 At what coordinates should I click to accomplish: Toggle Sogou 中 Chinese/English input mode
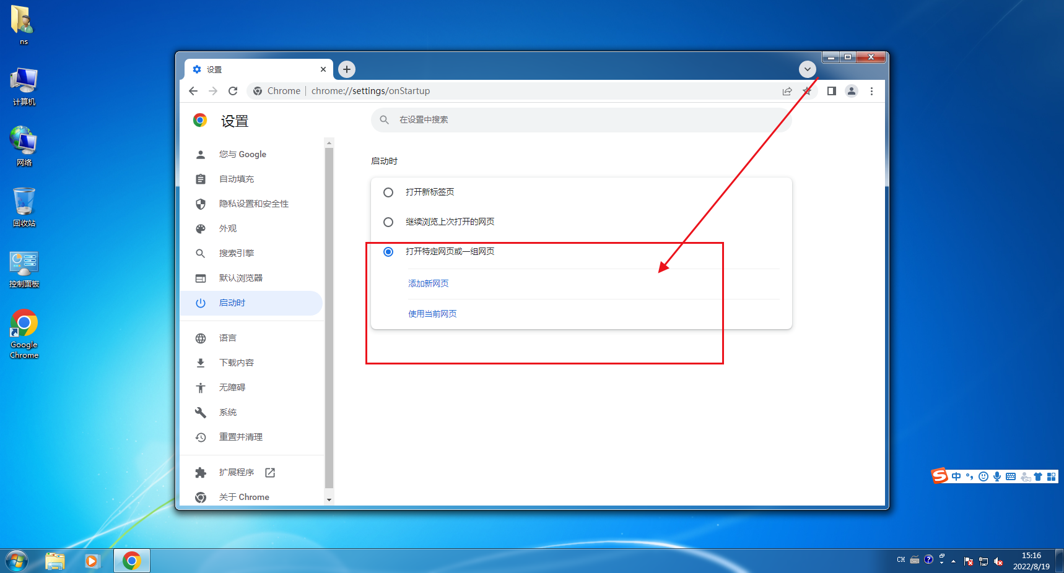[956, 476]
